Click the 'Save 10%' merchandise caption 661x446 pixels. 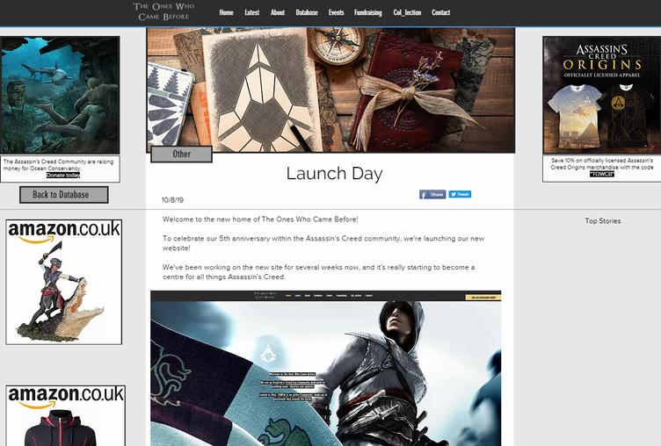point(601,164)
